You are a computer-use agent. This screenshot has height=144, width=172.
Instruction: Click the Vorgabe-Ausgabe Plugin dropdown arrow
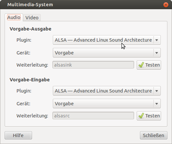(157, 40)
